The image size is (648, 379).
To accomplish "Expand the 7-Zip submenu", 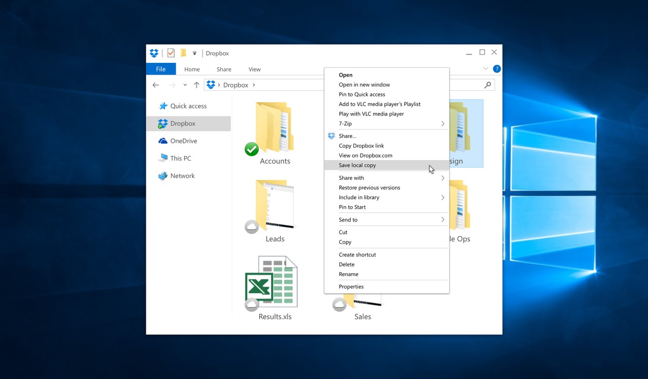I will [x=387, y=124].
